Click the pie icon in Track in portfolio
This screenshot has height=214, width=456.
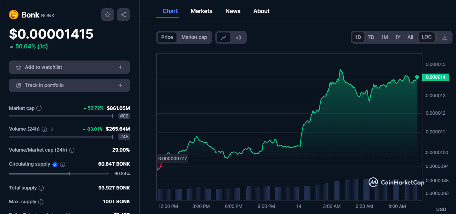click(19, 85)
